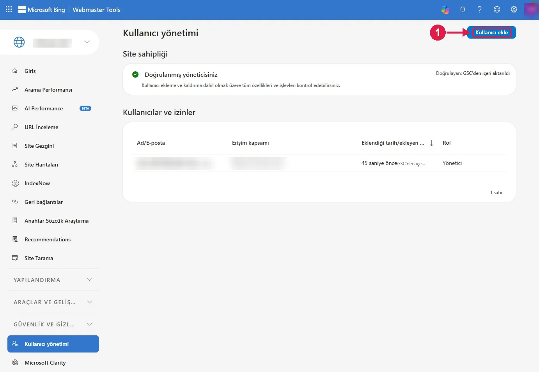The height and width of the screenshot is (372, 539).
Task: Click the '1 satır' row count
Action: [496, 193]
